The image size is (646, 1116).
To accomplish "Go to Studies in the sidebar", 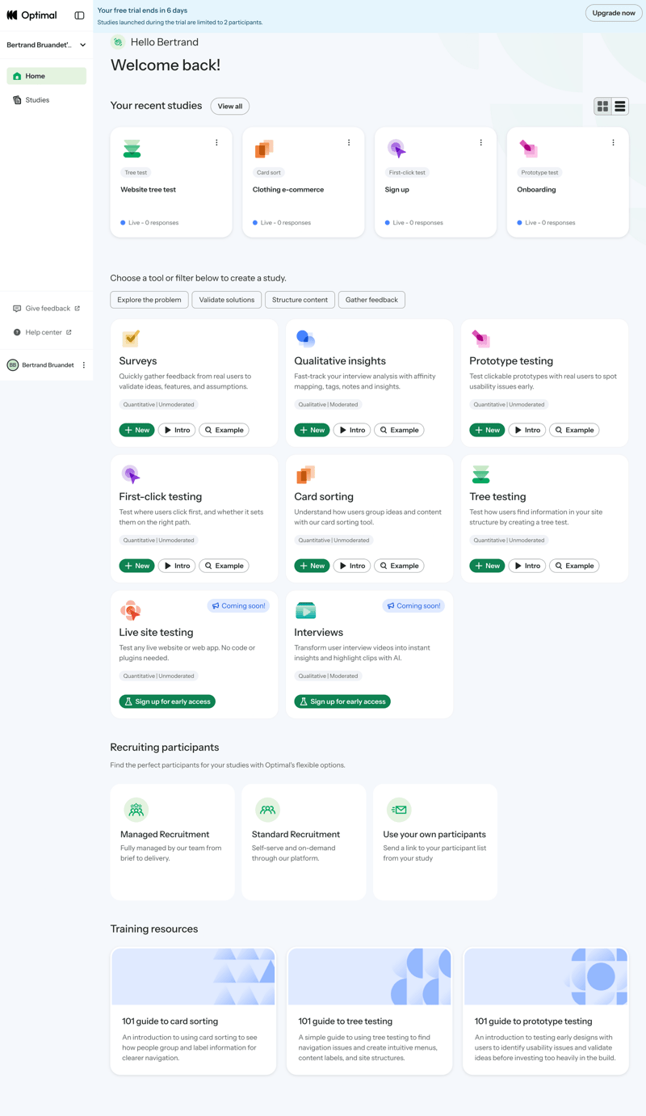I will 37,100.
